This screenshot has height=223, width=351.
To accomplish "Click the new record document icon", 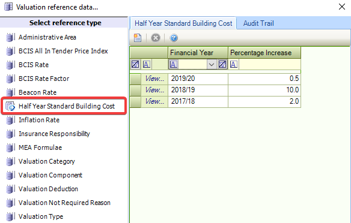I will point(138,38).
